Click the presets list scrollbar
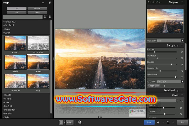The image size is (189, 126). click(x=51, y=67)
